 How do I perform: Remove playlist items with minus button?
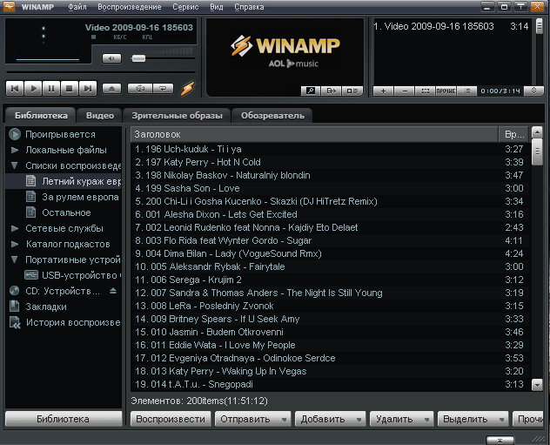(x=405, y=91)
